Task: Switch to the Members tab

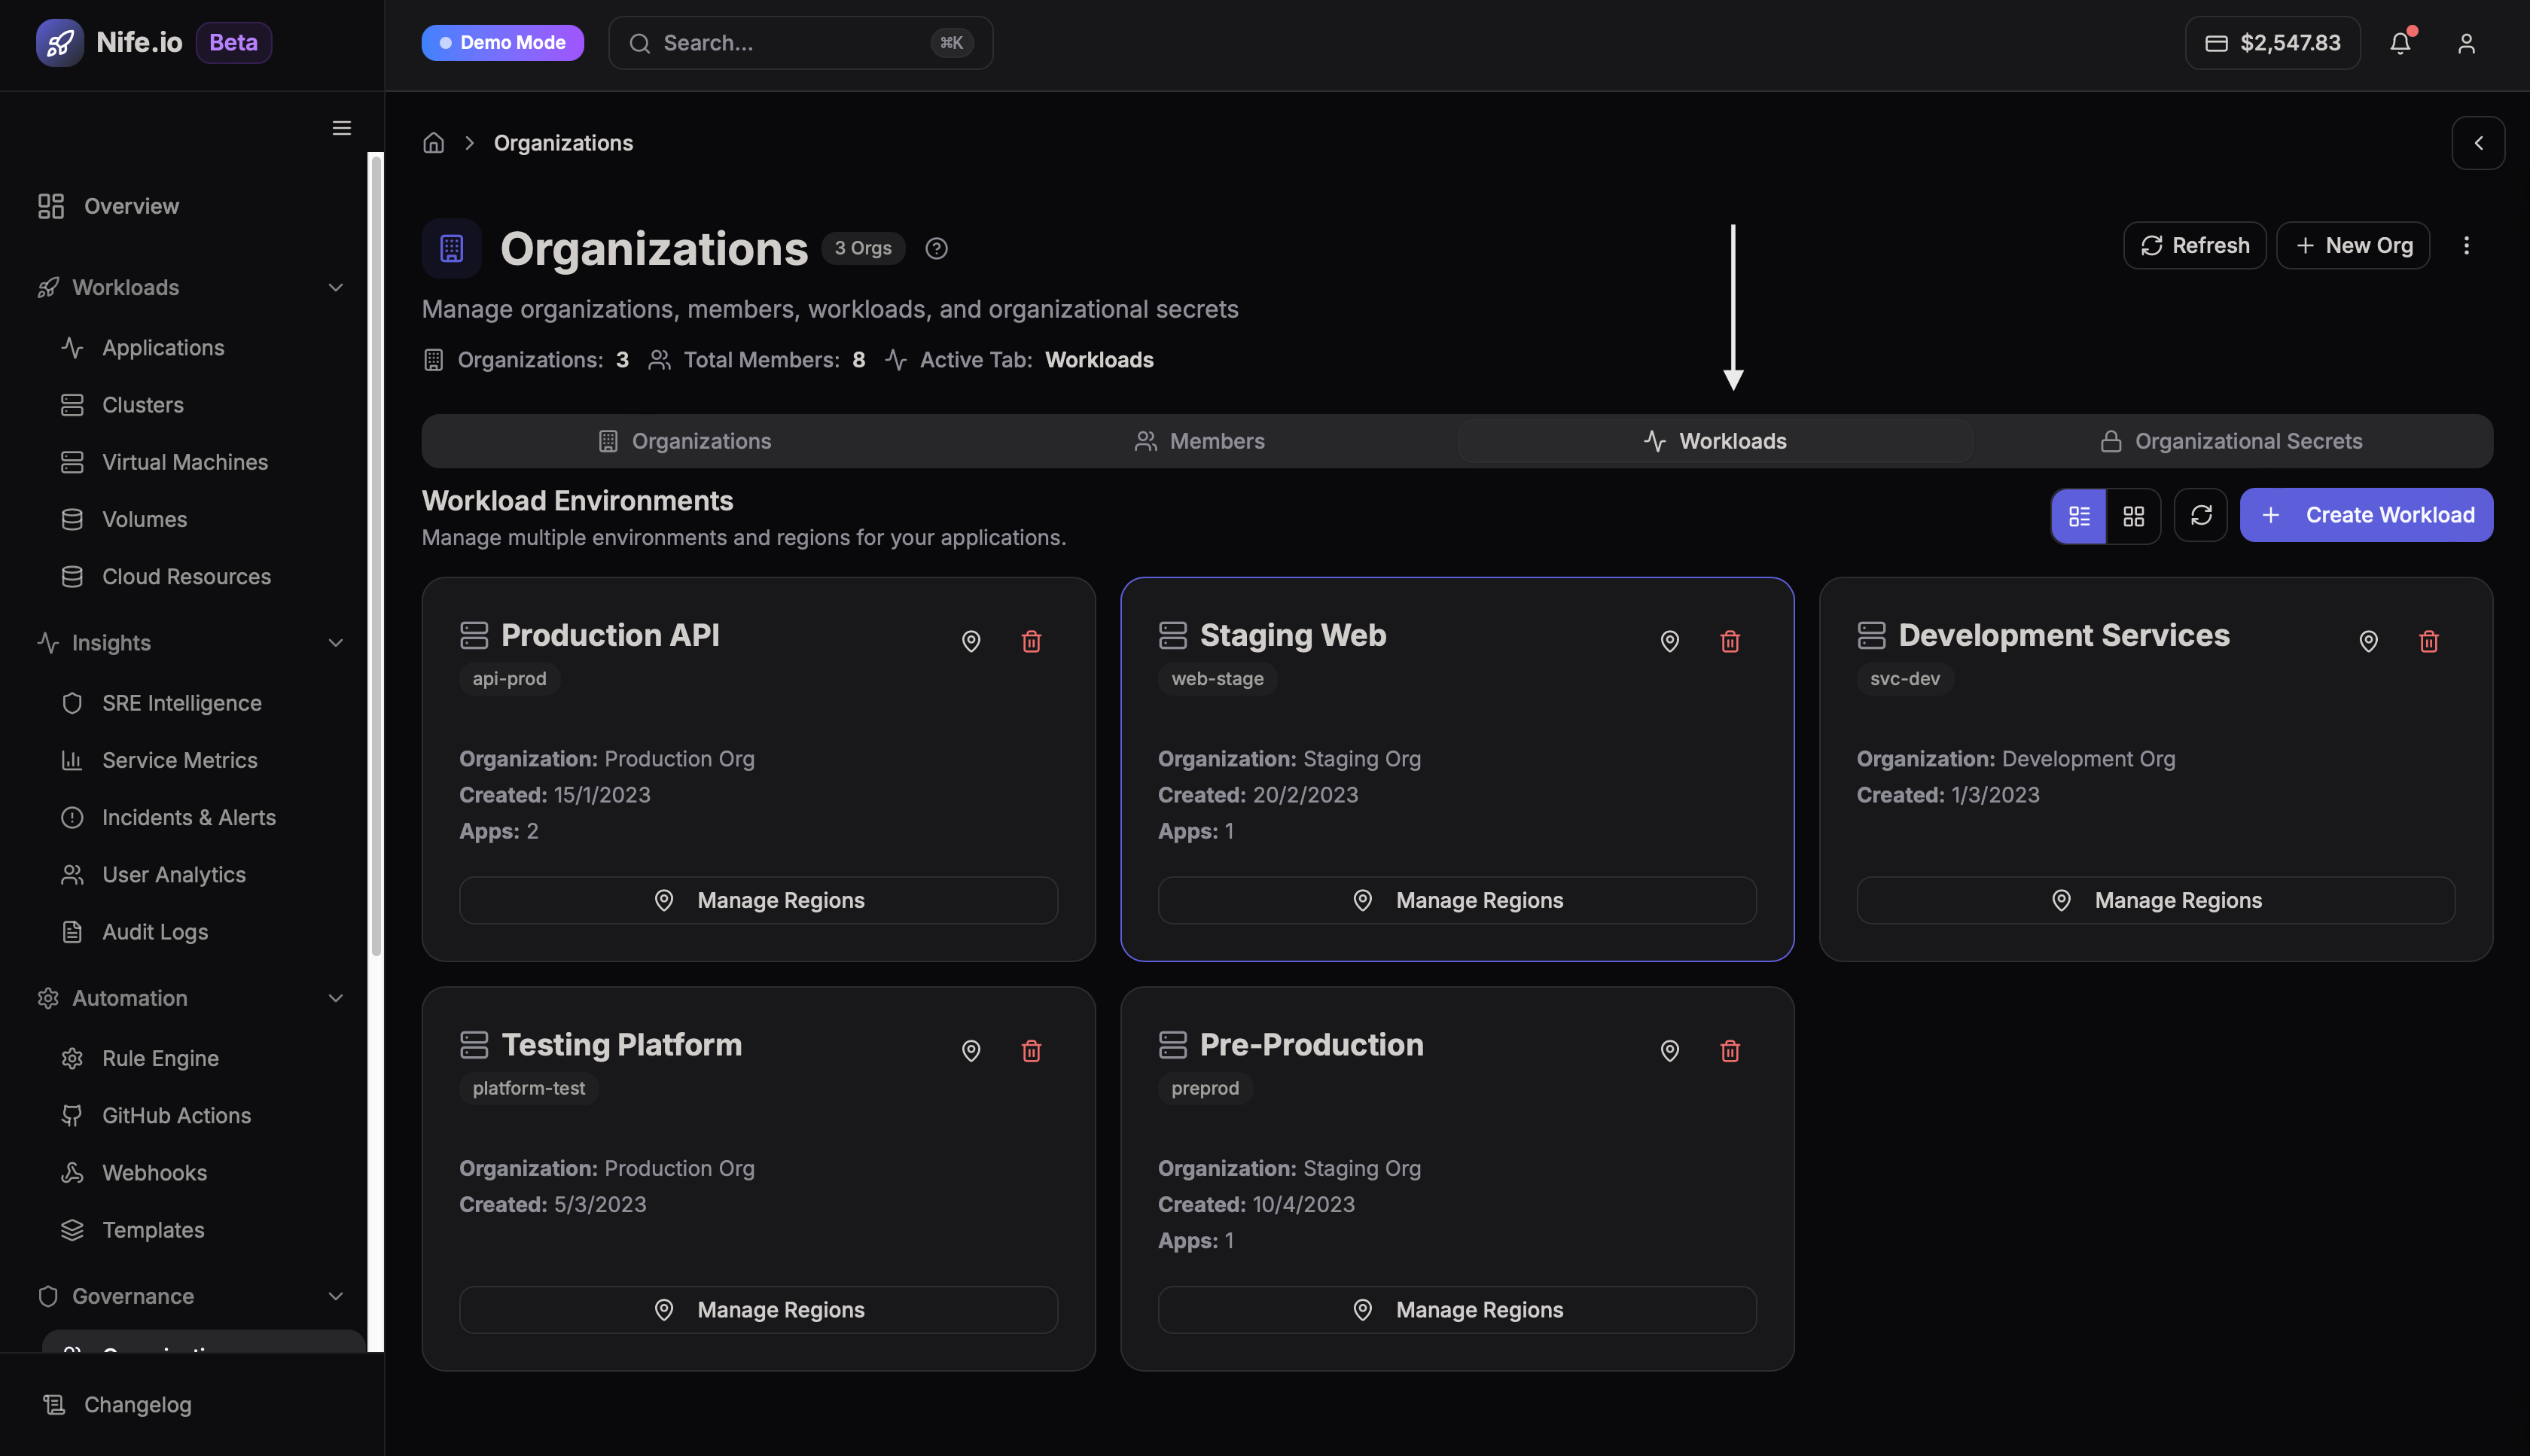Action: [x=1200, y=440]
